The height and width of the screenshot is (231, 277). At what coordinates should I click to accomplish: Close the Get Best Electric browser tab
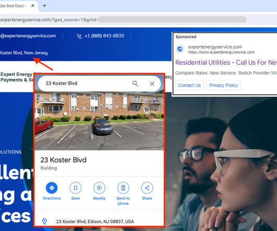(33, 6)
